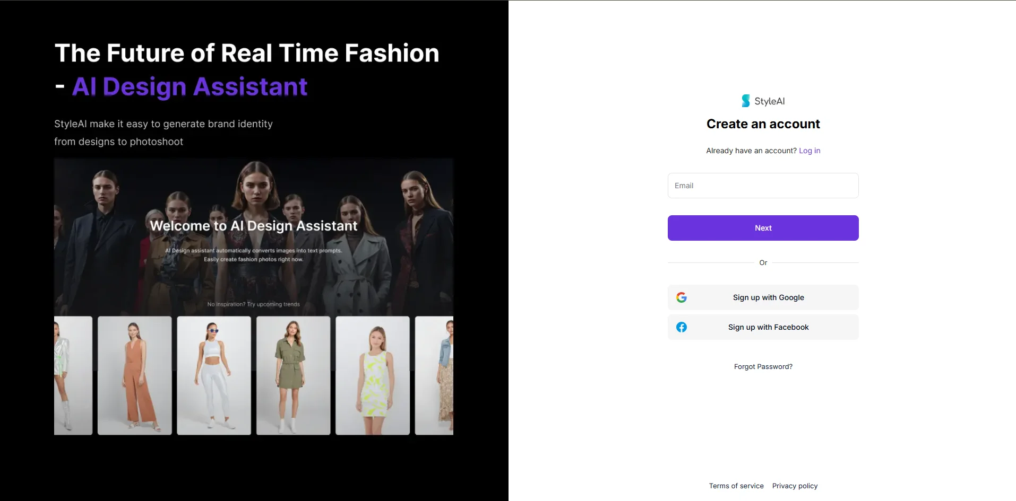
Task: Click the Facebook icon
Action: tap(681, 327)
